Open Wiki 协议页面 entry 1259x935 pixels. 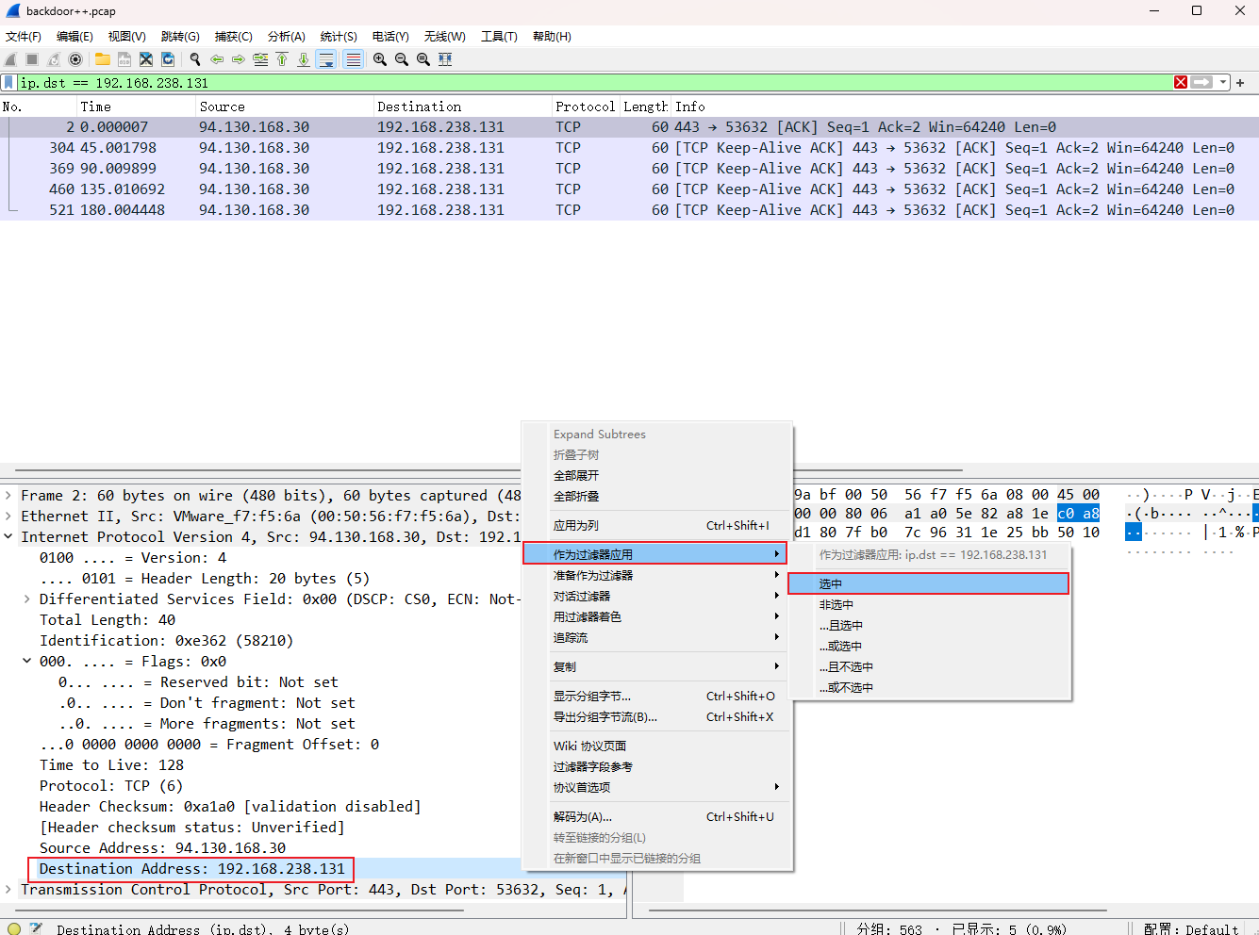pos(655,746)
